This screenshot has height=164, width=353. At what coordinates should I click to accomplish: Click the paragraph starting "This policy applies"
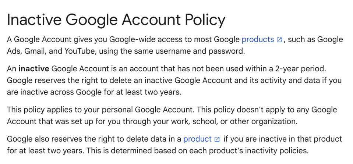click(172, 115)
